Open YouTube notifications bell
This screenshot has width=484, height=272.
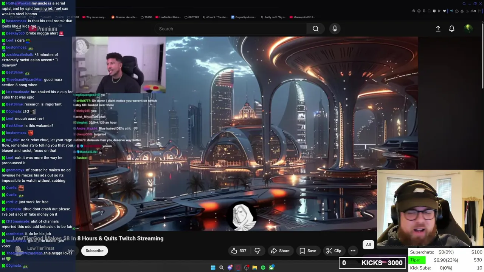(x=451, y=29)
